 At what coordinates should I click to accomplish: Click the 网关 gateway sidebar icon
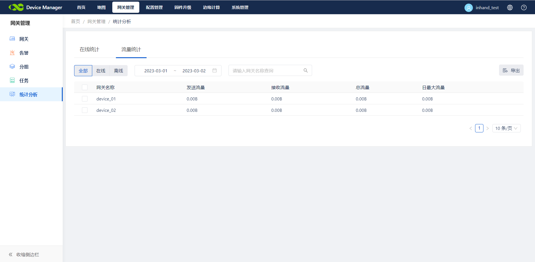click(x=12, y=39)
